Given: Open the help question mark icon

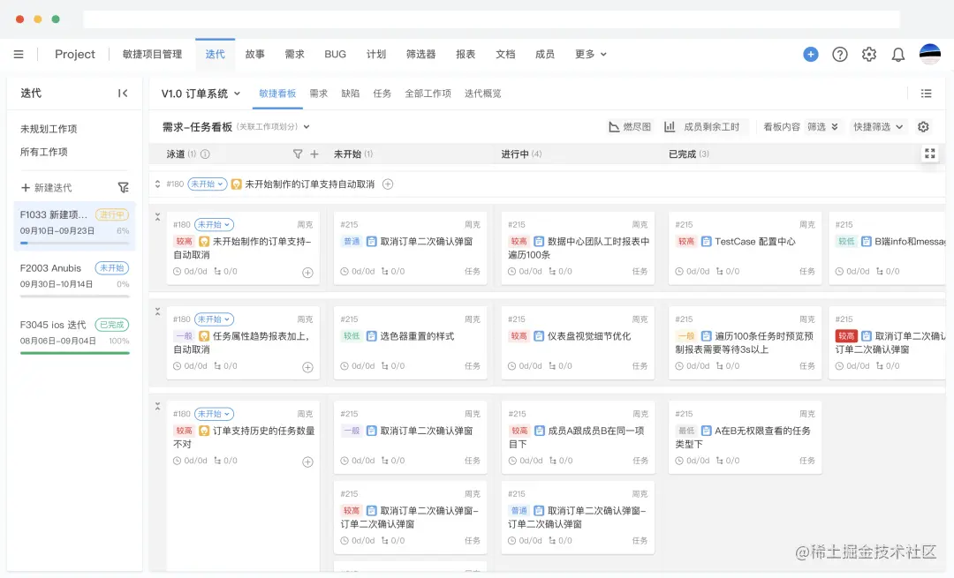Looking at the screenshot, I should pyautogui.click(x=840, y=54).
